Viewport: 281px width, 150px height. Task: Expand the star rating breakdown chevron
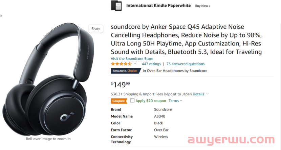tap(135, 64)
